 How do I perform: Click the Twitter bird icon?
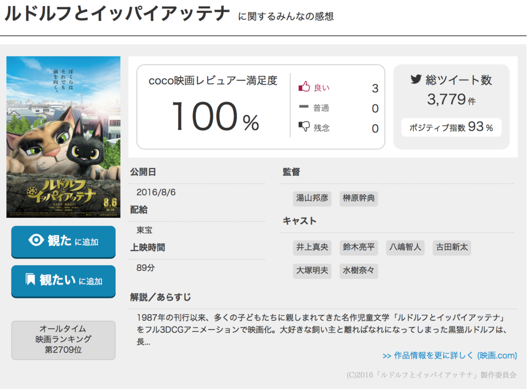click(x=416, y=79)
